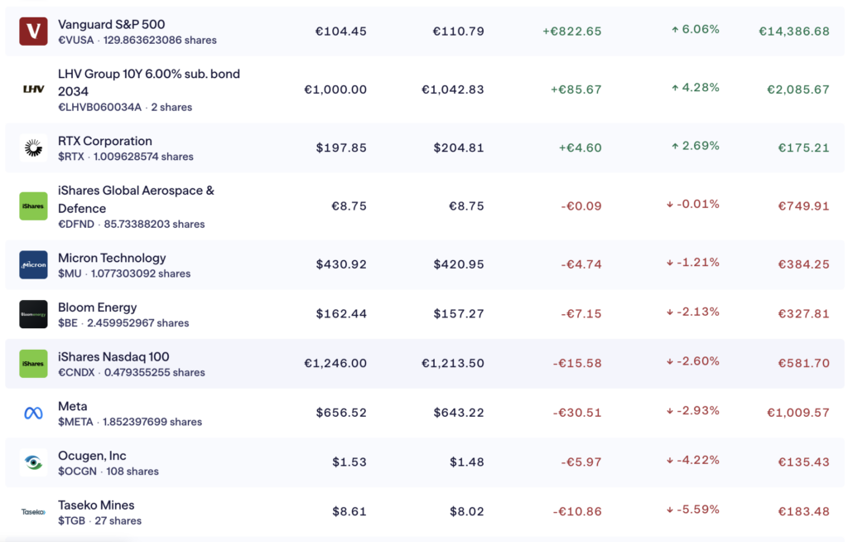This screenshot has height=542, width=848.
Task: Click the iShares Global Aerospace & Defence logo
Action: (33, 206)
